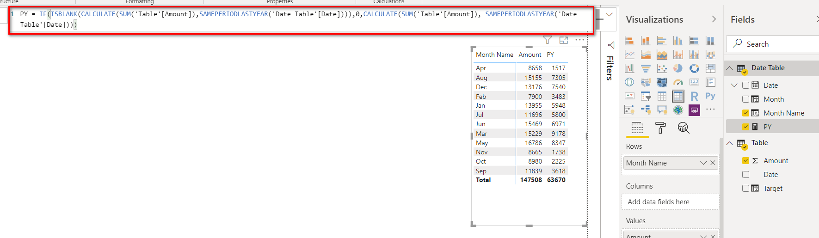Select the decomposition tree visual
This screenshot has height=238, width=819.
pos(646,110)
